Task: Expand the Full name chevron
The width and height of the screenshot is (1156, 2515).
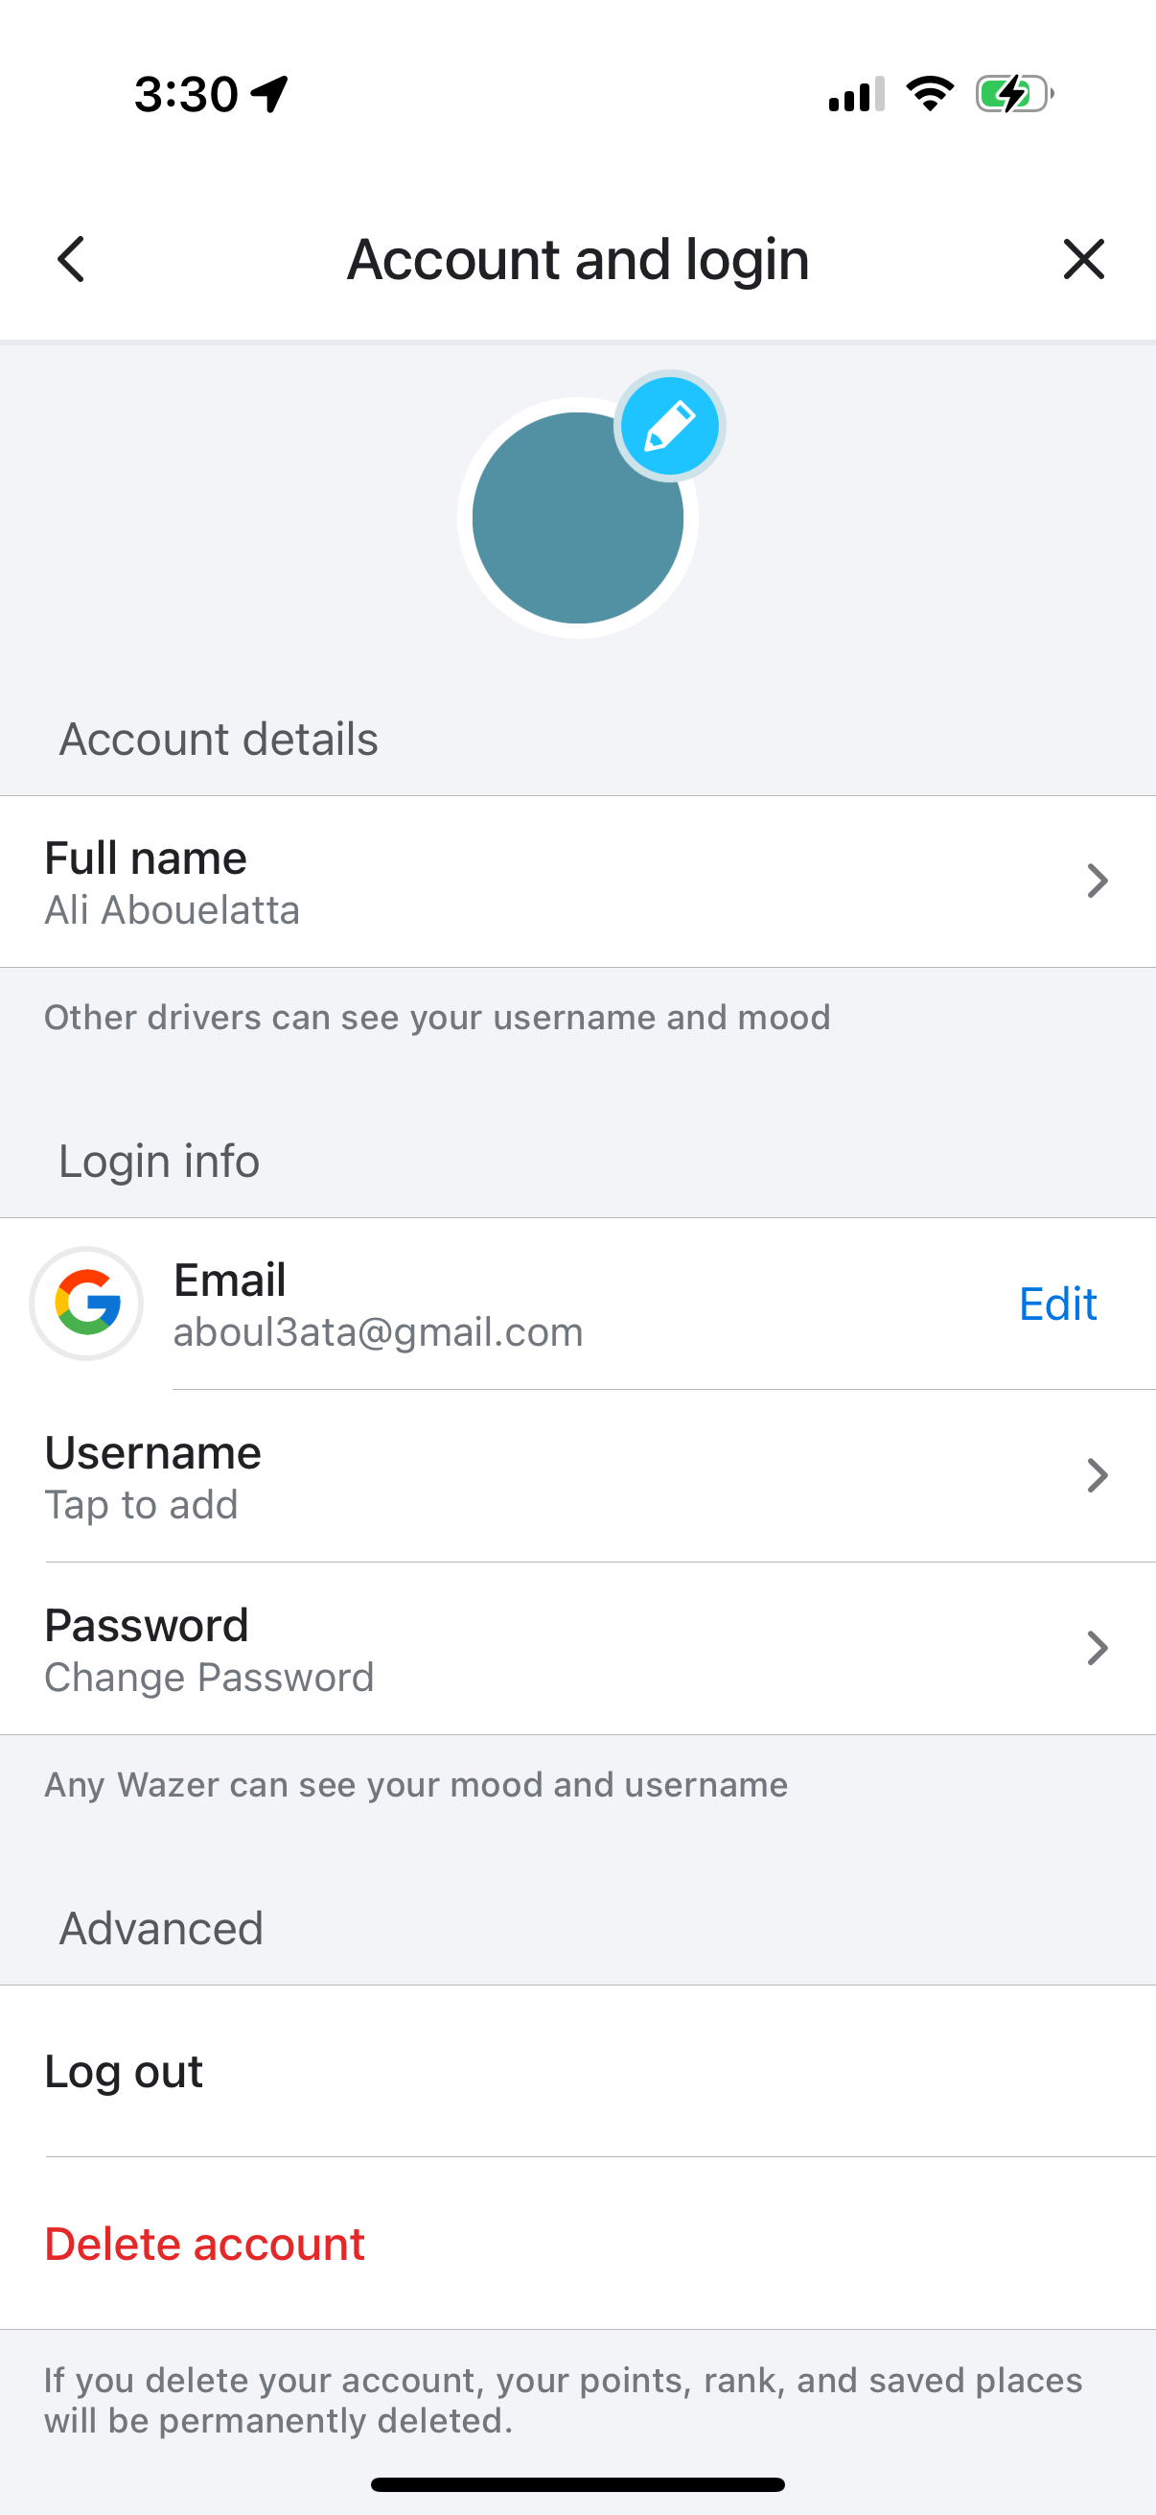Action: point(1097,881)
